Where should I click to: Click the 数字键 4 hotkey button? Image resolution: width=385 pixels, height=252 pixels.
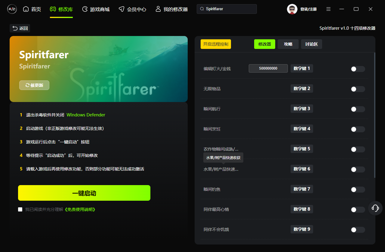click(x=302, y=129)
